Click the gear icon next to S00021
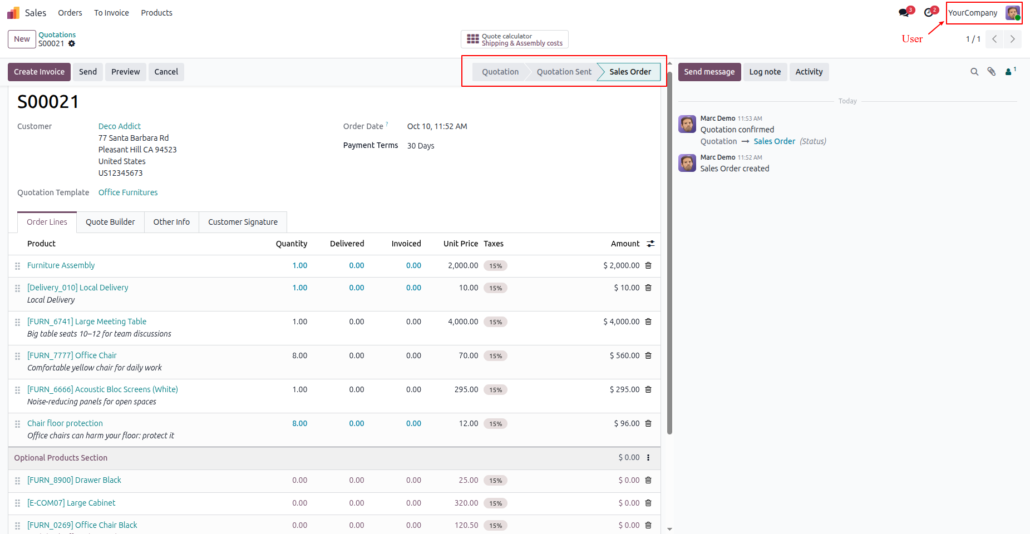 72,43
